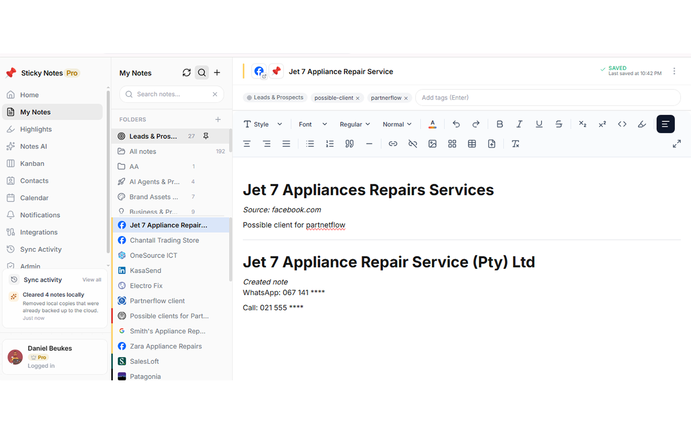Open the Calendar section
This screenshot has height=431, width=691.
52,198
